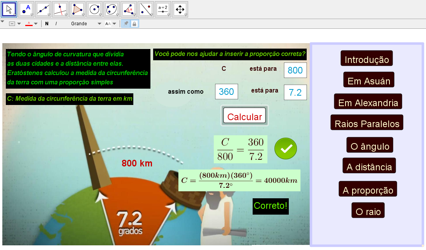426x250 pixels.
Task: Click the "C: Medida da circunferência" caption
Action: [x=70, y=99]
